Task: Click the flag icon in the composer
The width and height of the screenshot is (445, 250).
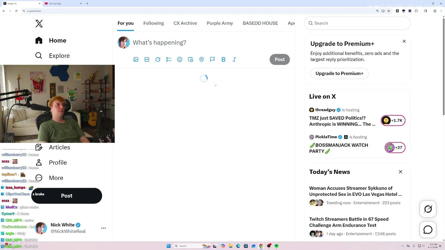Action: point(212,59)
